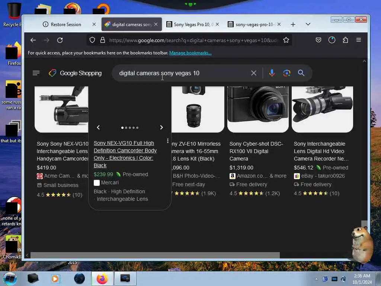The width and height of the screenshot is (381, 286).
Task: Open the Sony NEX-VG10 Full High Definition link
Action: 125,154
